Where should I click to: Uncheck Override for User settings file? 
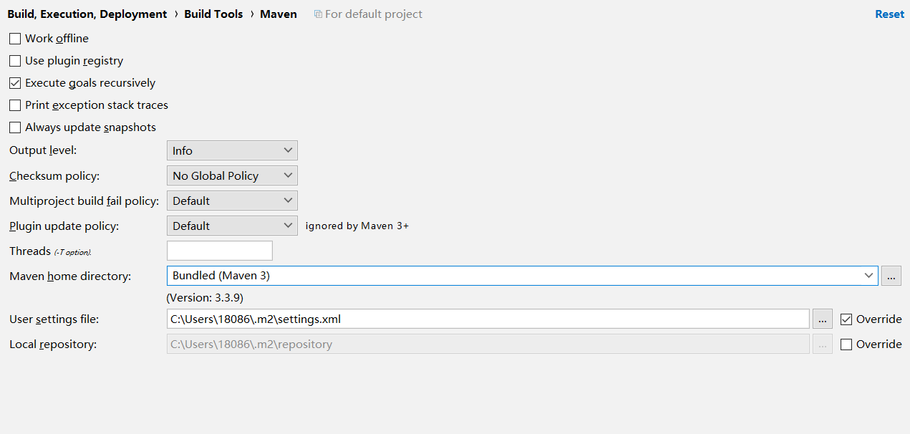[x=846, y=319]
